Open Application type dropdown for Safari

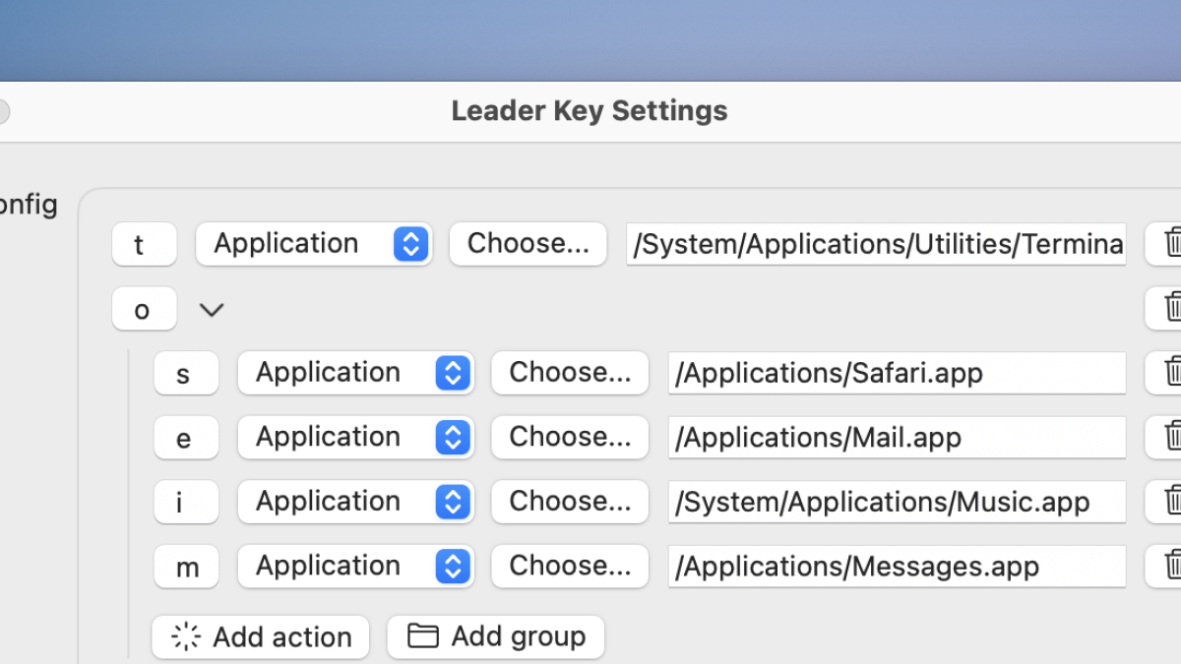click(355, 372)
